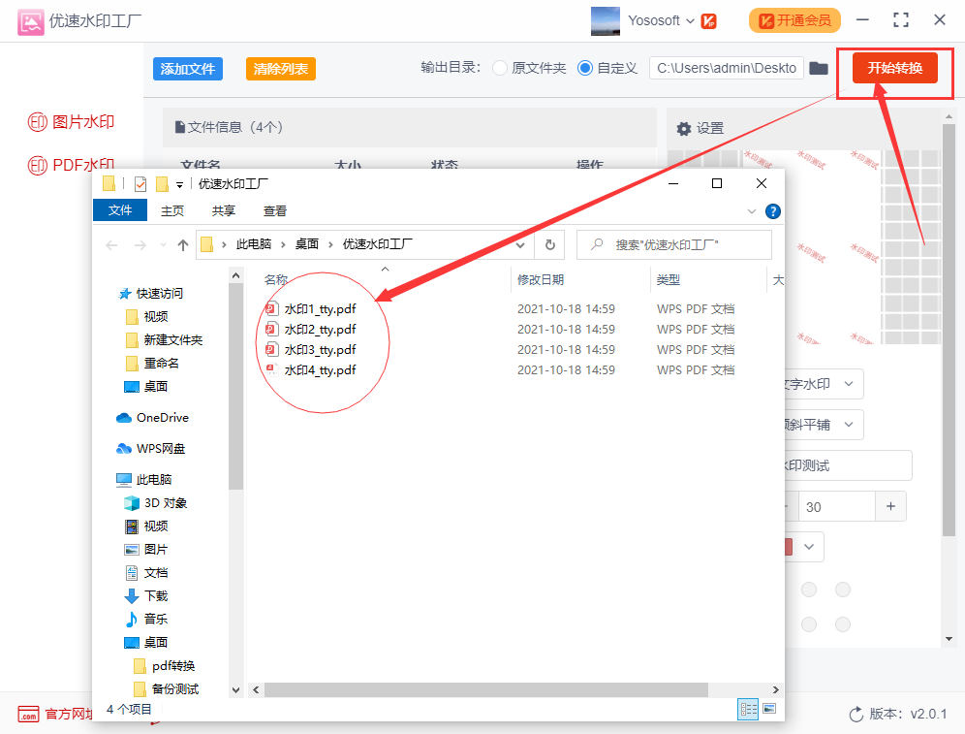Open recent locations dropdown arrow

(x=163, y=245)
